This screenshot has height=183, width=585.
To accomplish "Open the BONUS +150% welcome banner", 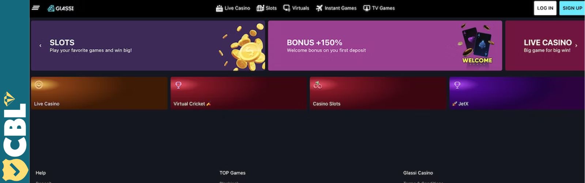I will click(x=385, y=46).
